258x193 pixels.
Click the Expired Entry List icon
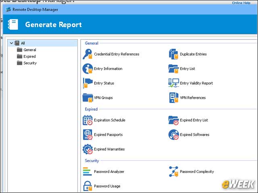click(x=174, y=120)
